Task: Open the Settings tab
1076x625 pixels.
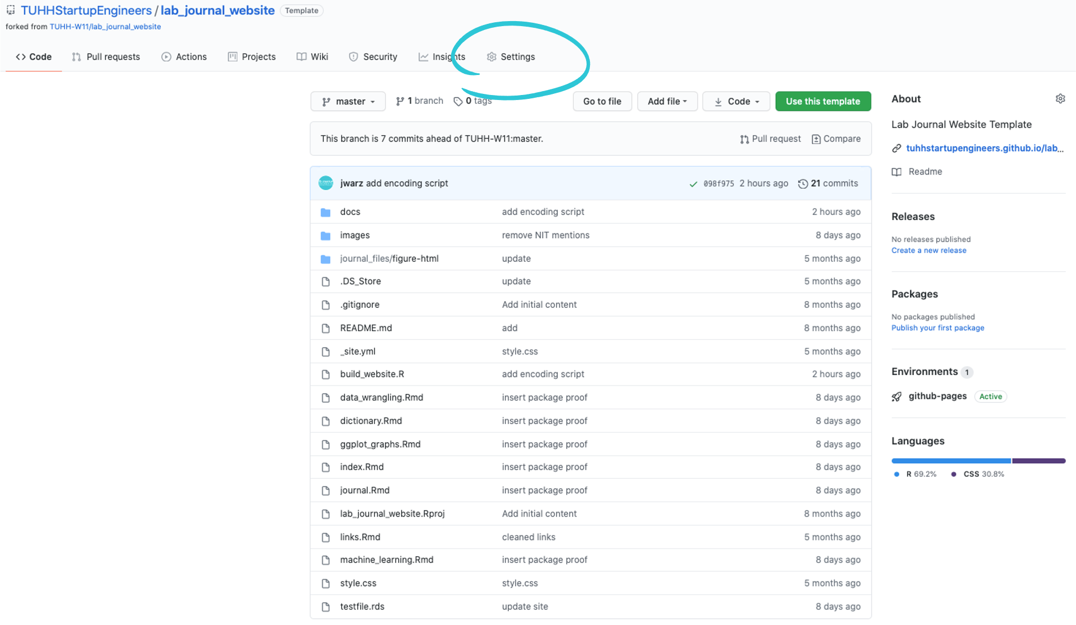Action: [x=511, y=57]
